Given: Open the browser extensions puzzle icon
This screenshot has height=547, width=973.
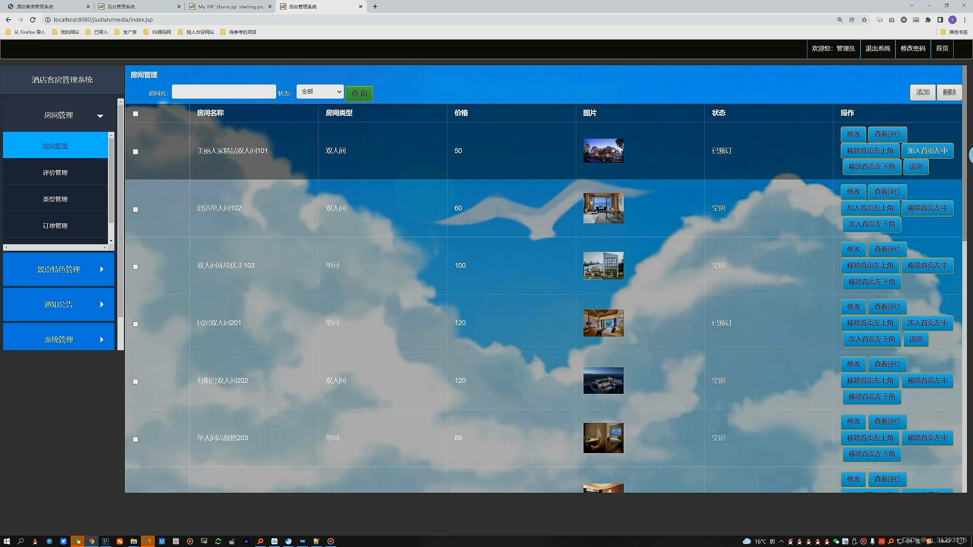Looking at the screenshot, I should [x=928, y=20].
